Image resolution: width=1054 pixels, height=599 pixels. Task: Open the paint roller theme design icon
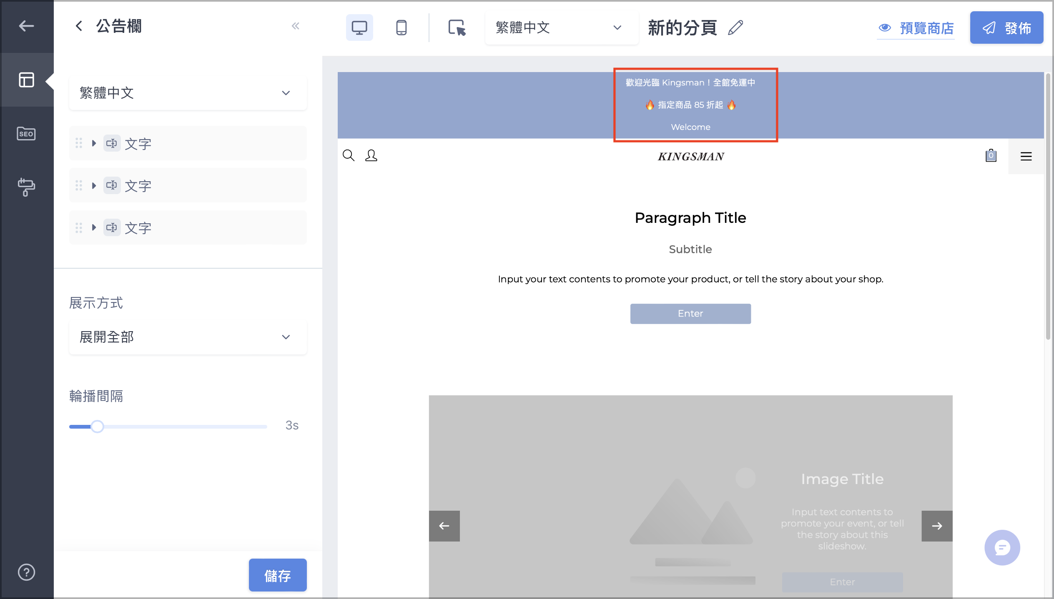26,187
